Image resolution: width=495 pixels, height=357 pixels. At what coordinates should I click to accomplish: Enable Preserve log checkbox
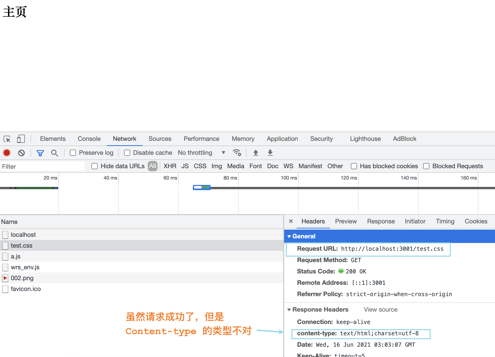73,153
